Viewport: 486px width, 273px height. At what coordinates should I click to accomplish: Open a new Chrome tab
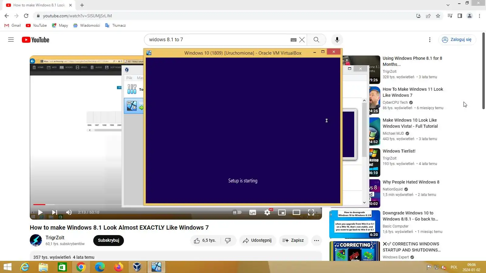(x=82, y=5)
